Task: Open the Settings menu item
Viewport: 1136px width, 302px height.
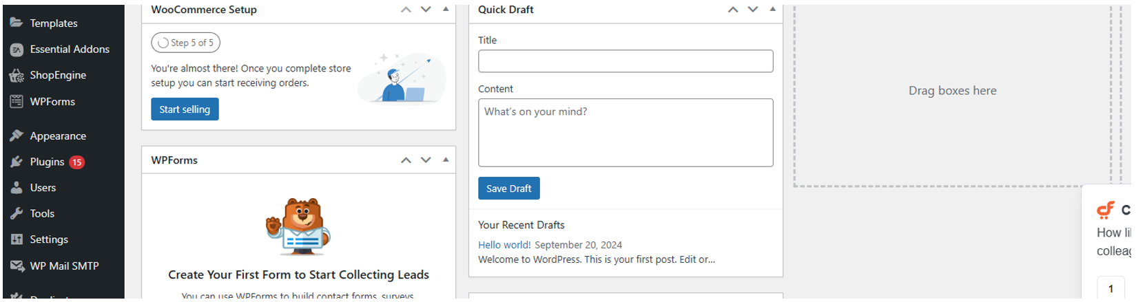Action: 49,239
